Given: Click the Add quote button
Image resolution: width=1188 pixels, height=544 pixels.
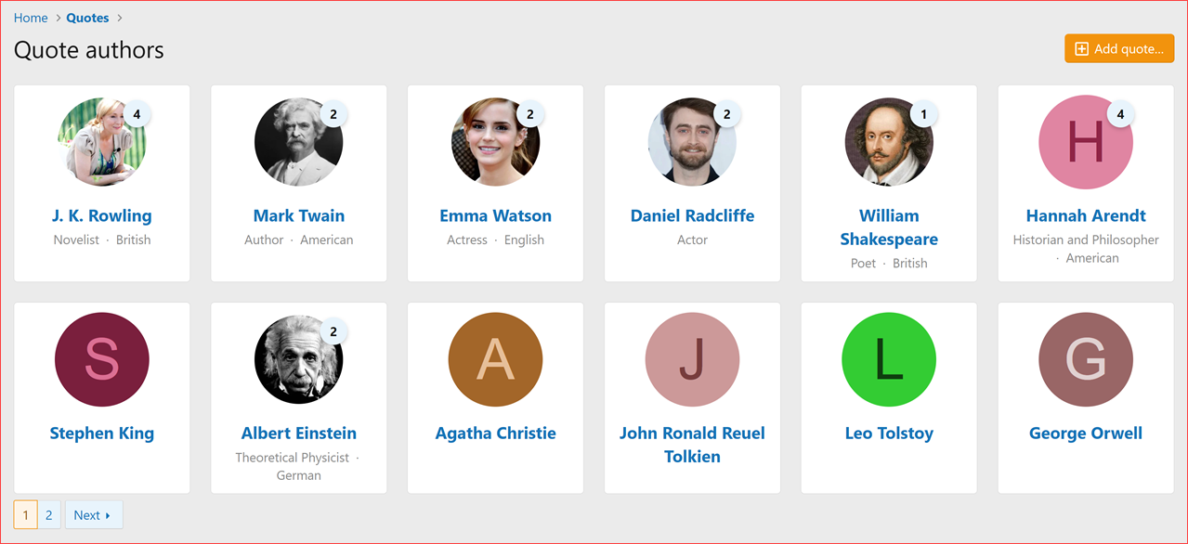Looking at the screenshot, I should point(1119,47).
